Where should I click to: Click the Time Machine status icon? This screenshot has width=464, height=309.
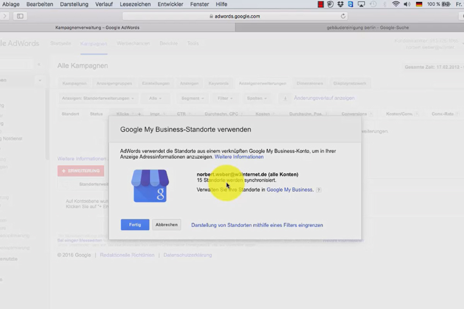pos(373,4)
